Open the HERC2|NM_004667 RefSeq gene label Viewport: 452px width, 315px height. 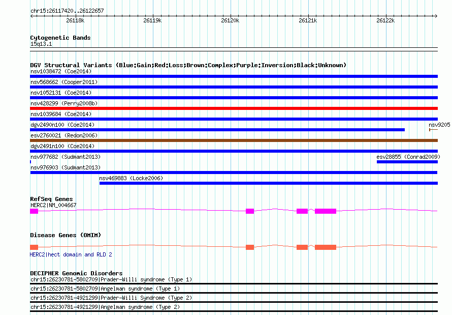(53, 205)
